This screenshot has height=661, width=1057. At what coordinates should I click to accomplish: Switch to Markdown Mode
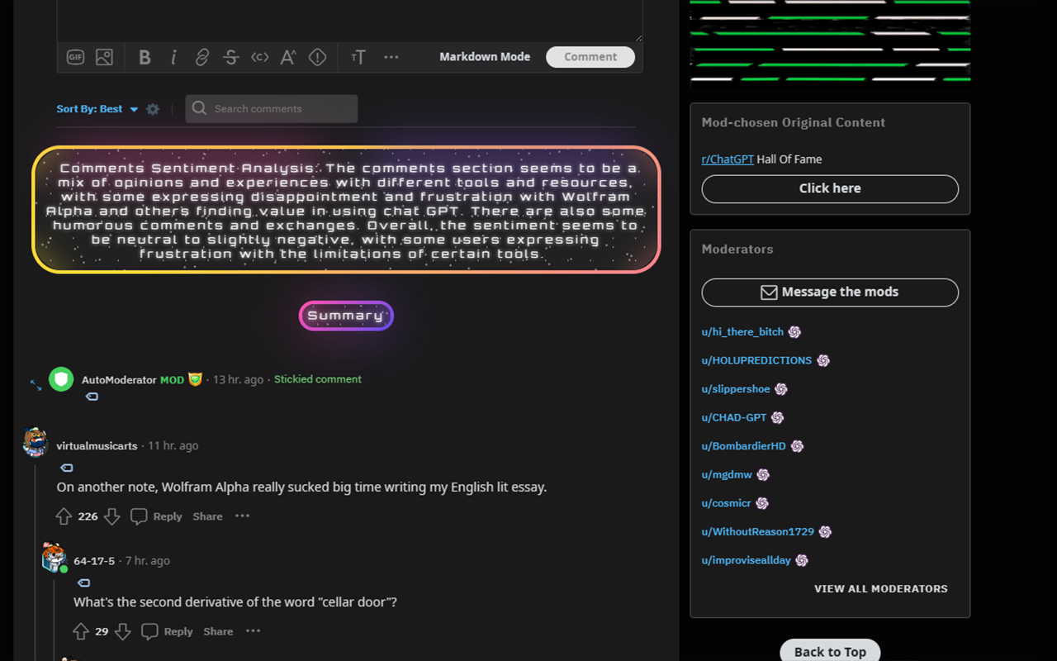coord(485,56)
